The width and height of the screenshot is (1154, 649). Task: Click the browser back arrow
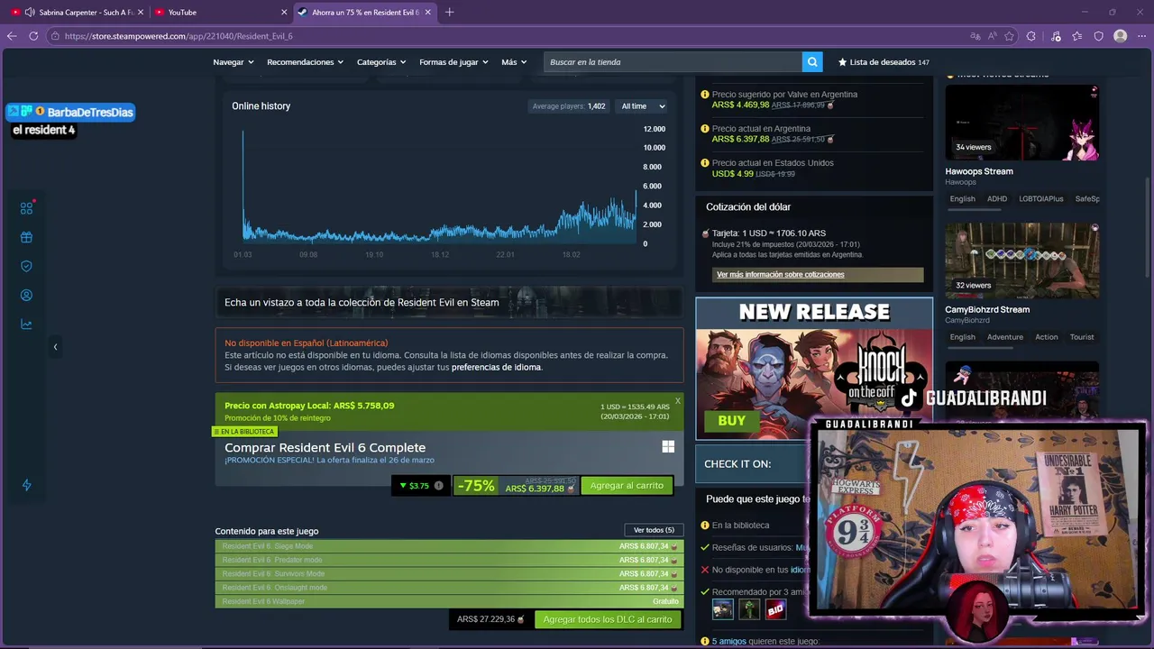pyautogui.click(x=12, y=36)
